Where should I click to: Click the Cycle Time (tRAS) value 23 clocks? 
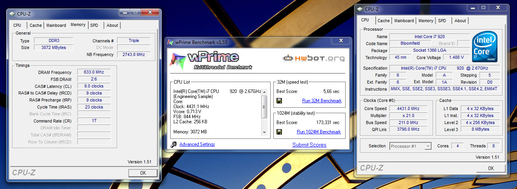94,107
